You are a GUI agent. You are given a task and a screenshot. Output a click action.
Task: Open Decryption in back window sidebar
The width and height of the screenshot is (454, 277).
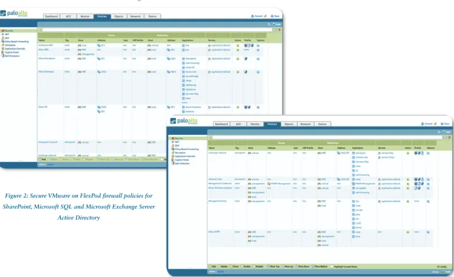tap(8, 45)
